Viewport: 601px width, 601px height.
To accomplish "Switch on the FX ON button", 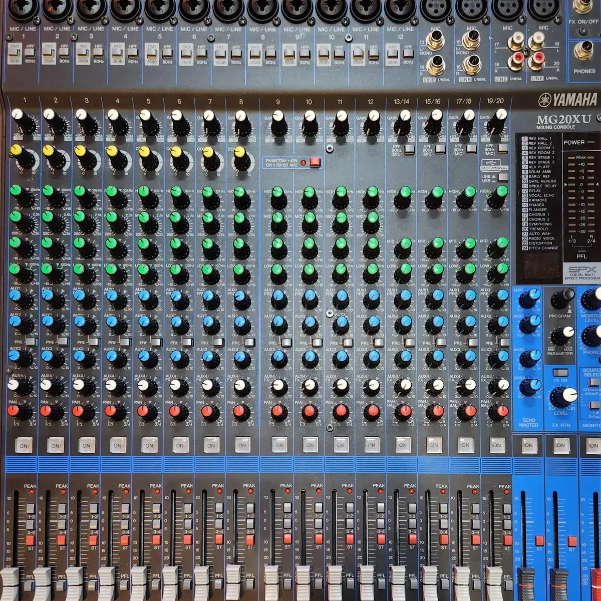I will point(560,373).
